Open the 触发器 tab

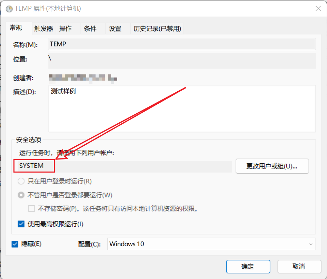tap(43, 29)
